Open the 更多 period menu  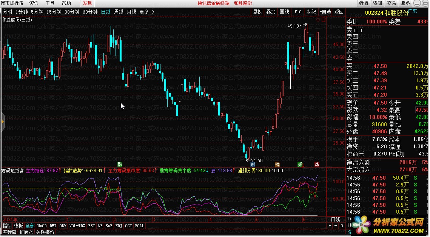tap(144, 12)
